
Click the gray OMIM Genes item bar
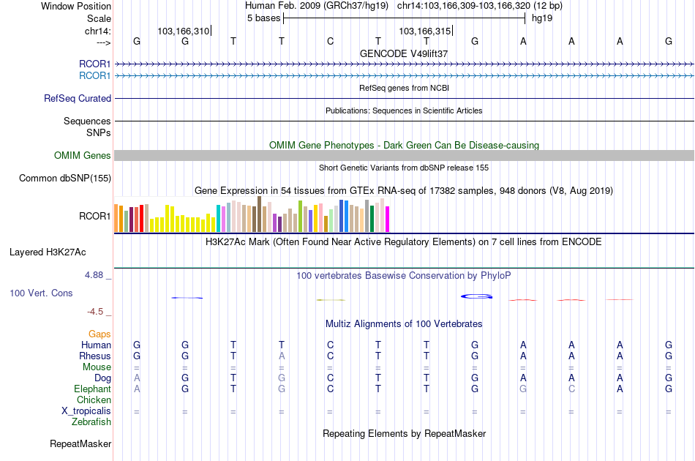404,155
